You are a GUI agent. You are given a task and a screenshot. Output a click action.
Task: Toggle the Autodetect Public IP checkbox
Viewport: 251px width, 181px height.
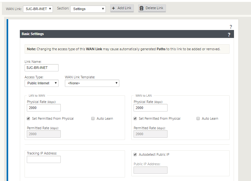pos(135,154)
